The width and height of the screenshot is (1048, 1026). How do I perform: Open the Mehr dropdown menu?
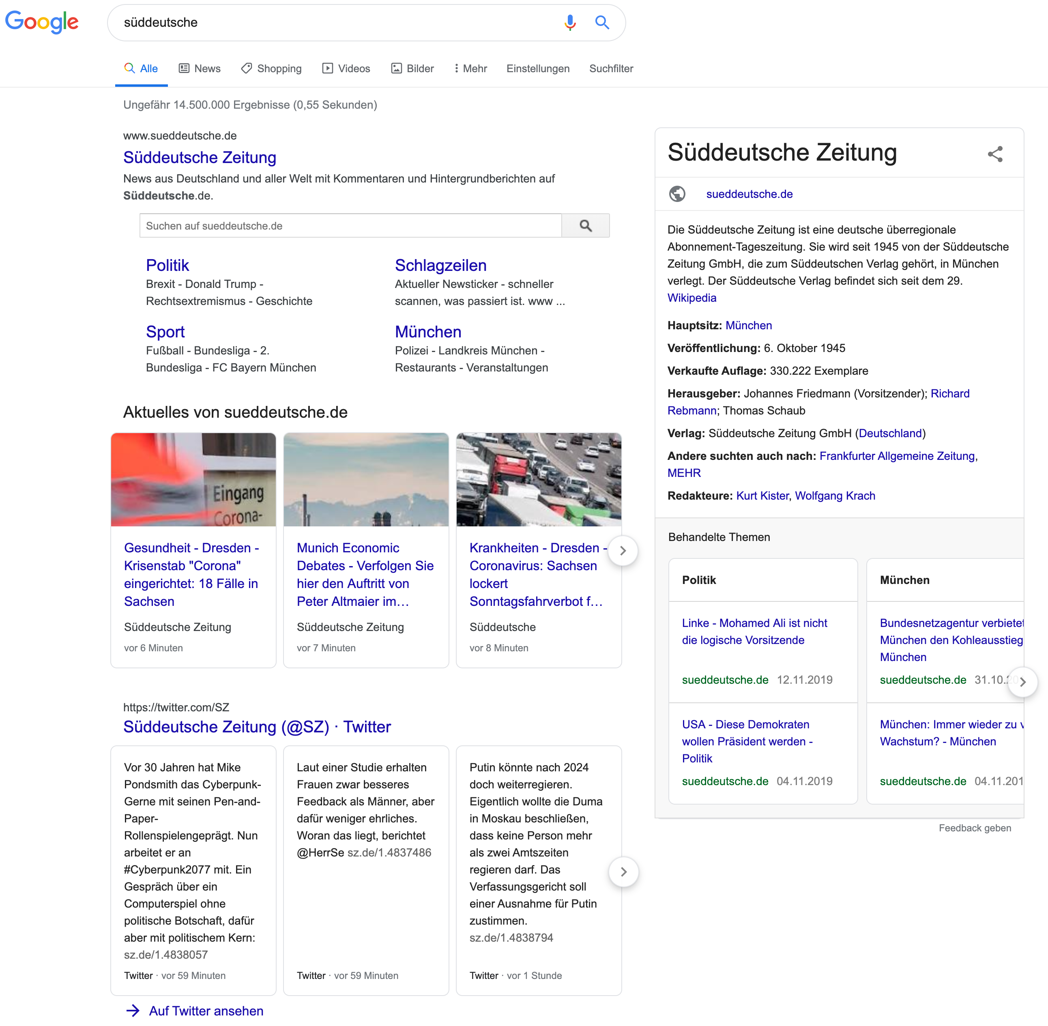(x=470, y=69)
